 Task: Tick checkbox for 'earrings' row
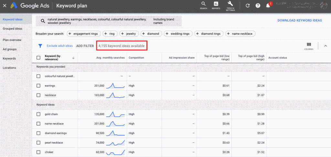[38, 86]
